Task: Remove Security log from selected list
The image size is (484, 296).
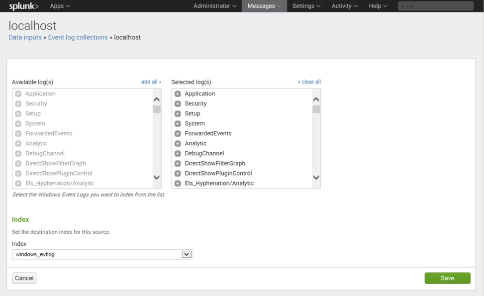Action: pyautogui.click(x=178, y=103)
